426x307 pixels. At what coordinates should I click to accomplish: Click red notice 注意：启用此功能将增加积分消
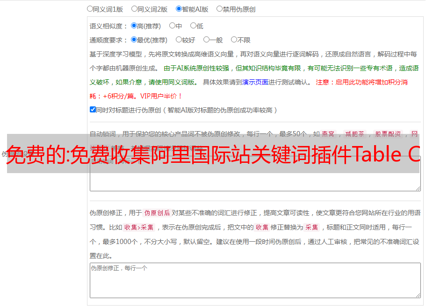pos(361,82)
